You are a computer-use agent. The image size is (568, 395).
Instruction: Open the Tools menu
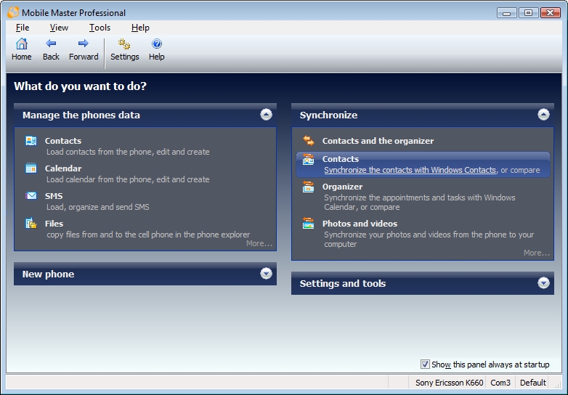pyautogui.click(x=100, y=28)
